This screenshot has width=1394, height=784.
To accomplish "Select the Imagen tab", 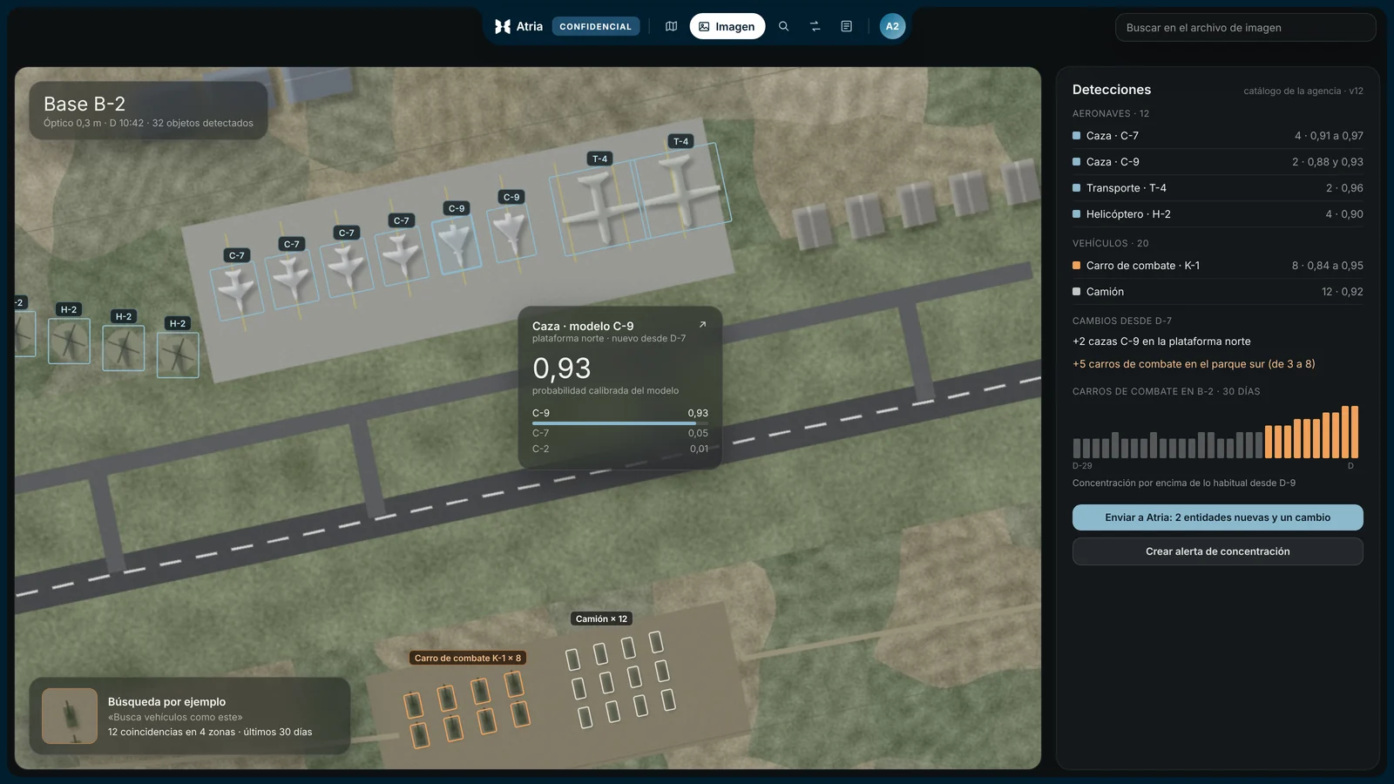I will (727, 27).
